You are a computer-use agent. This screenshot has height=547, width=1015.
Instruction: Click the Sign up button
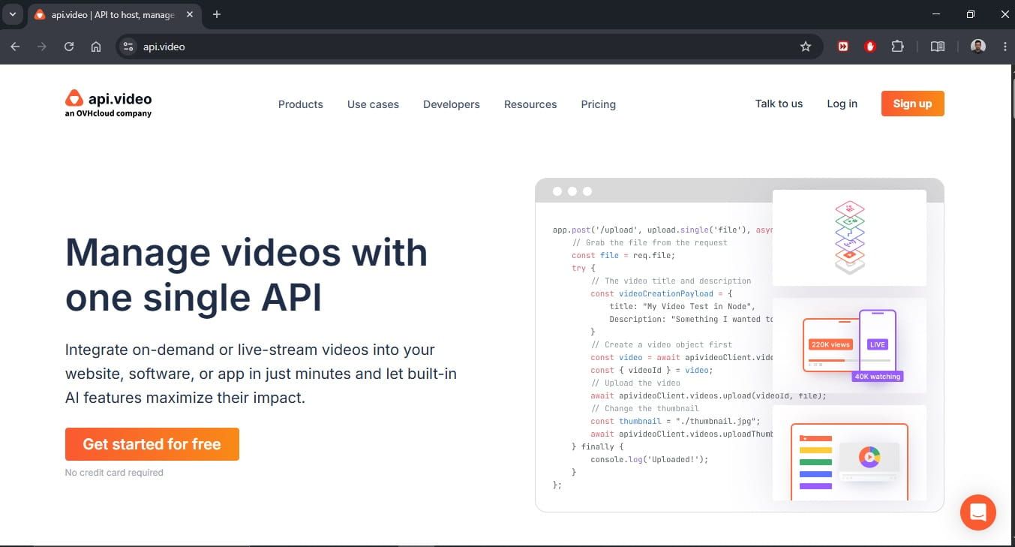pyautogui.click(x=912, y=104)
